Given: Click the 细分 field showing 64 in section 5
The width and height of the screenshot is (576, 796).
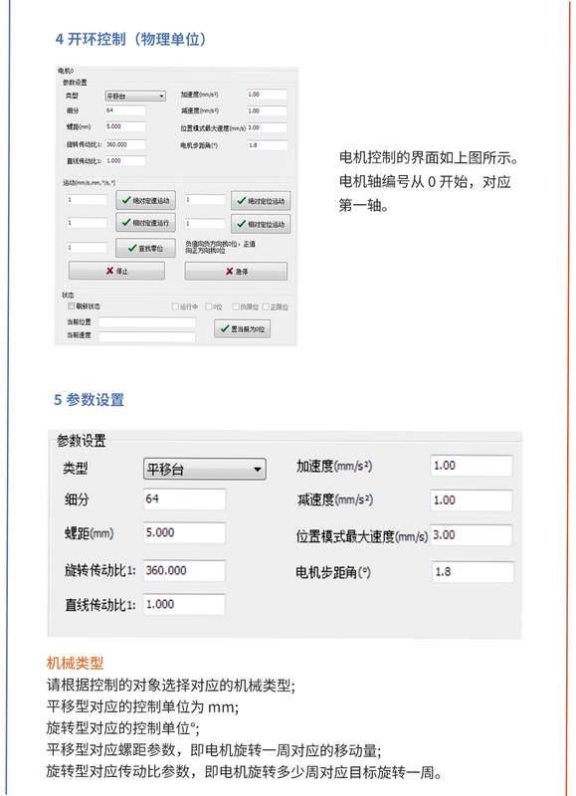Looking at the screenshot, I should [x=184, y=499].
